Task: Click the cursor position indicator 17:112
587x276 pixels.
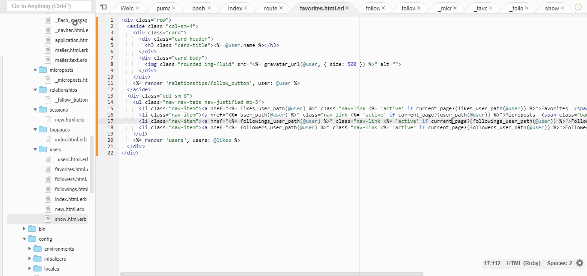Action: (x=492, y=263)
